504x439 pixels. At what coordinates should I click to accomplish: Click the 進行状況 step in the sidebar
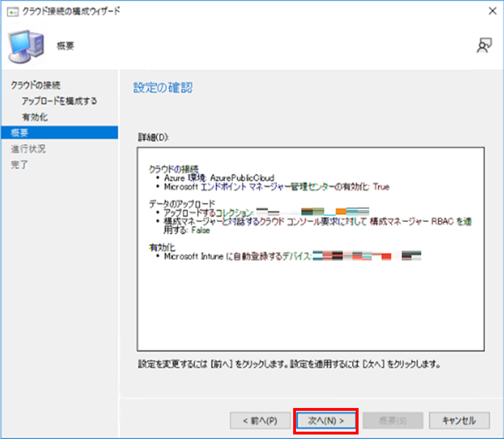click(x=28, y=149)
